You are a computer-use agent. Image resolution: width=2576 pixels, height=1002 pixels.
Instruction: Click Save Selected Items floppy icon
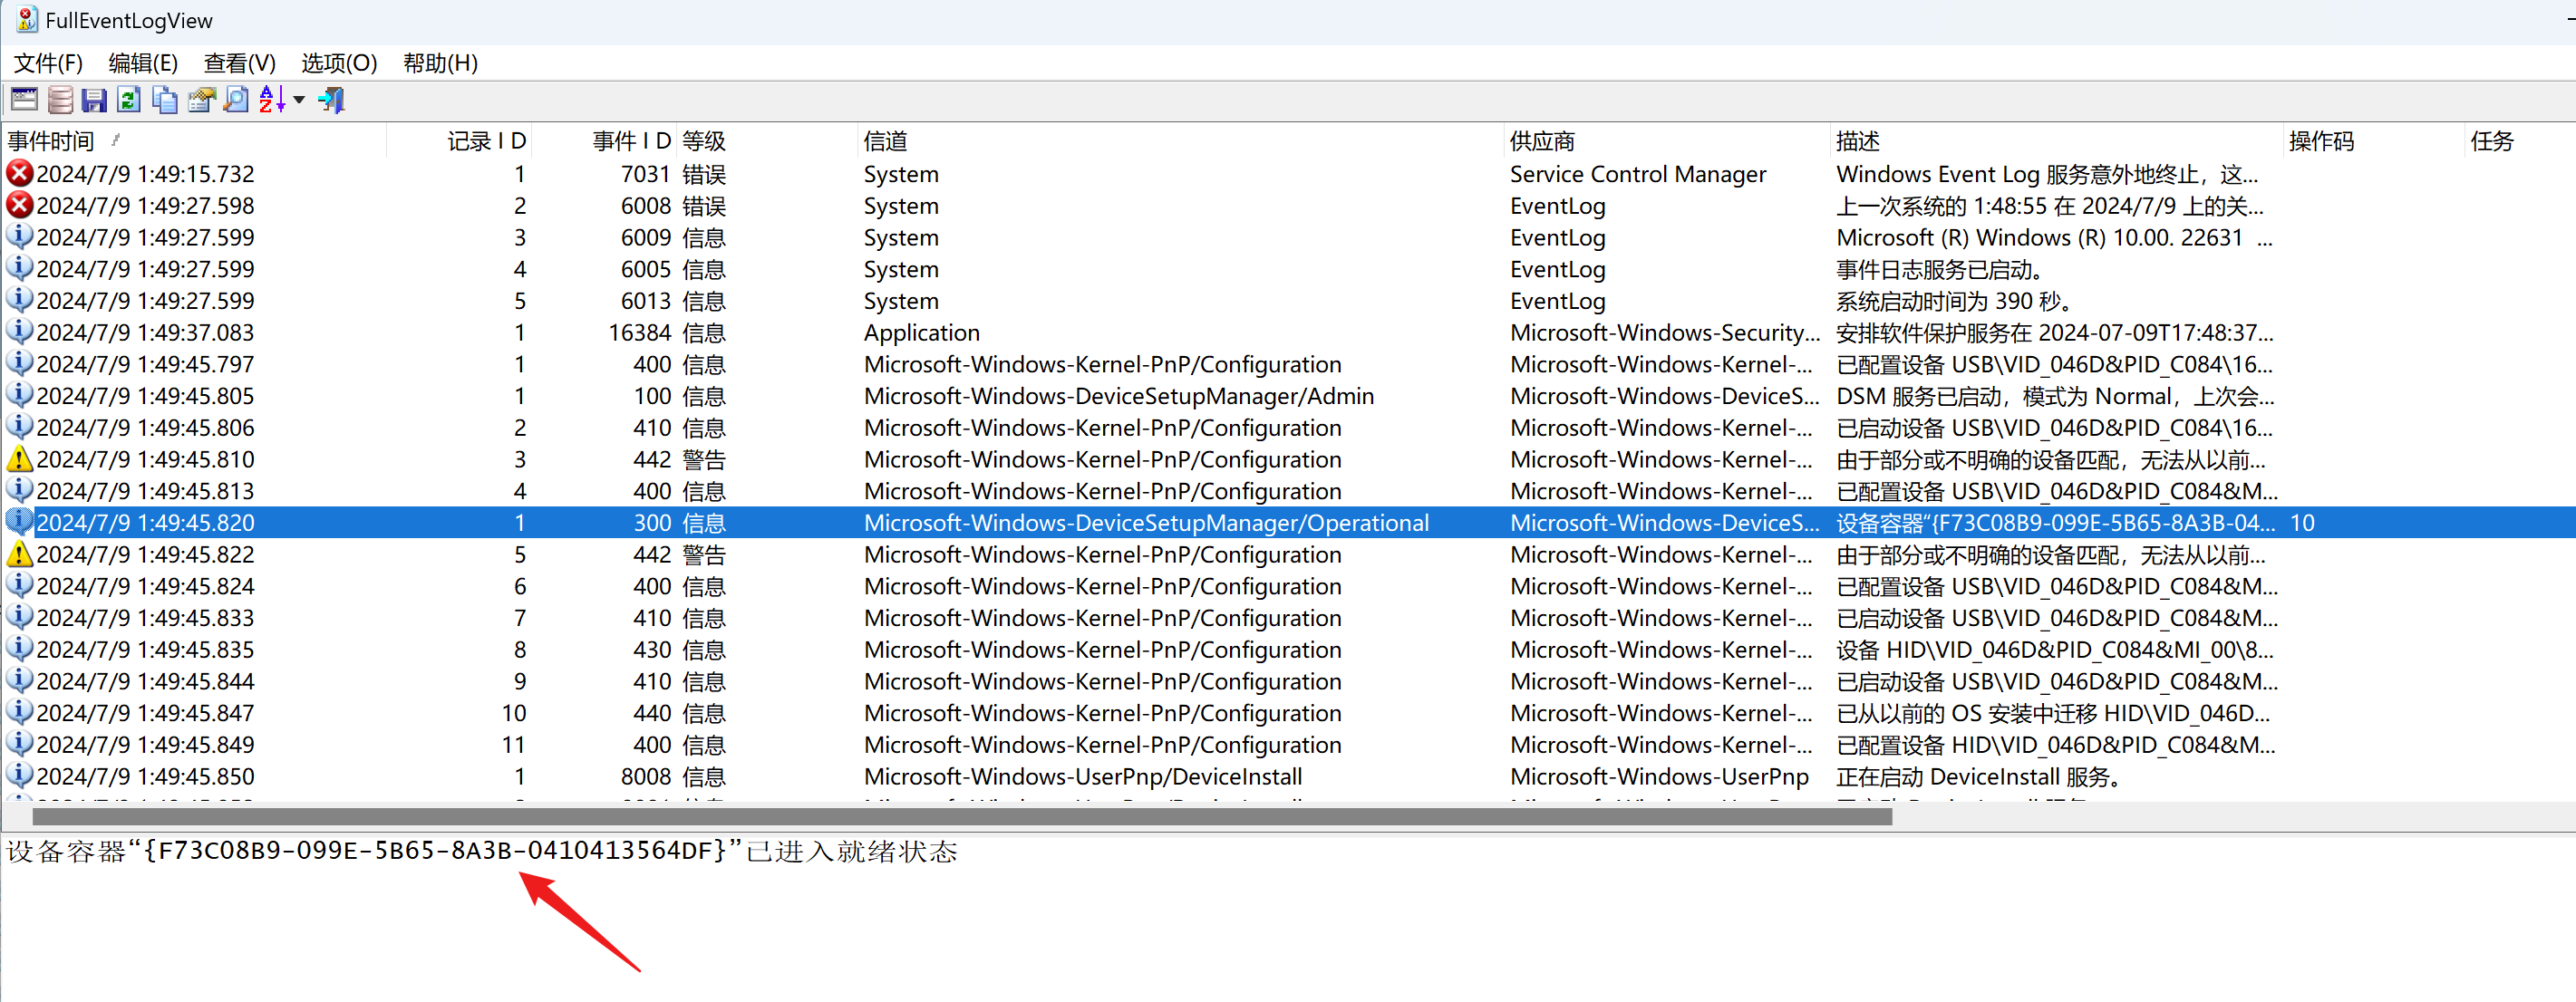point(95,99)
